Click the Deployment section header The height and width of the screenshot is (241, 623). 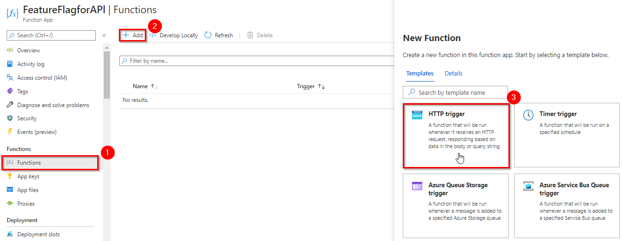tap(22, 220)
